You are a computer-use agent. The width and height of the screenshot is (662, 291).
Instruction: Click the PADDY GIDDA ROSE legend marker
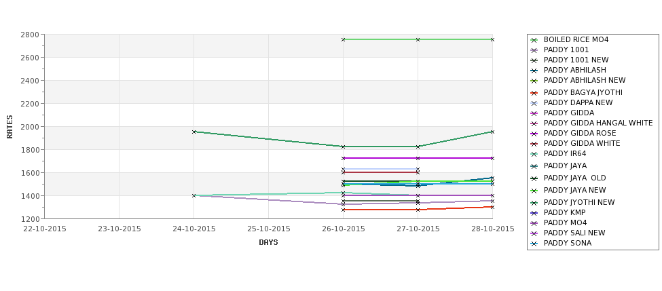(x=534, y=134)
